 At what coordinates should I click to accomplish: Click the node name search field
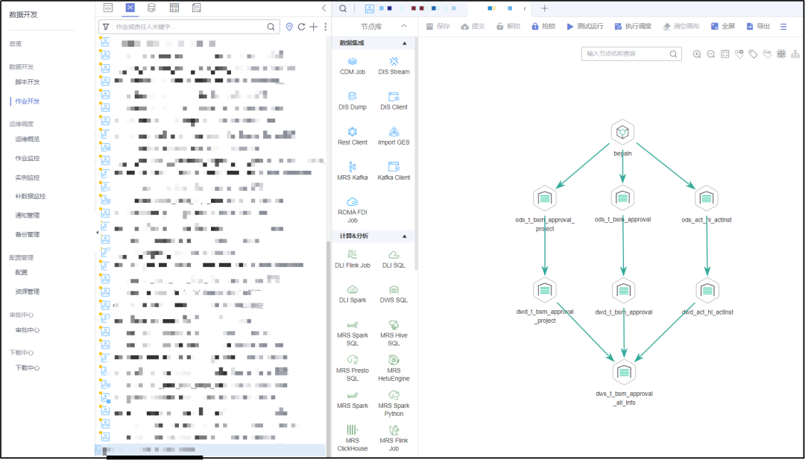[x=626, y=54]
